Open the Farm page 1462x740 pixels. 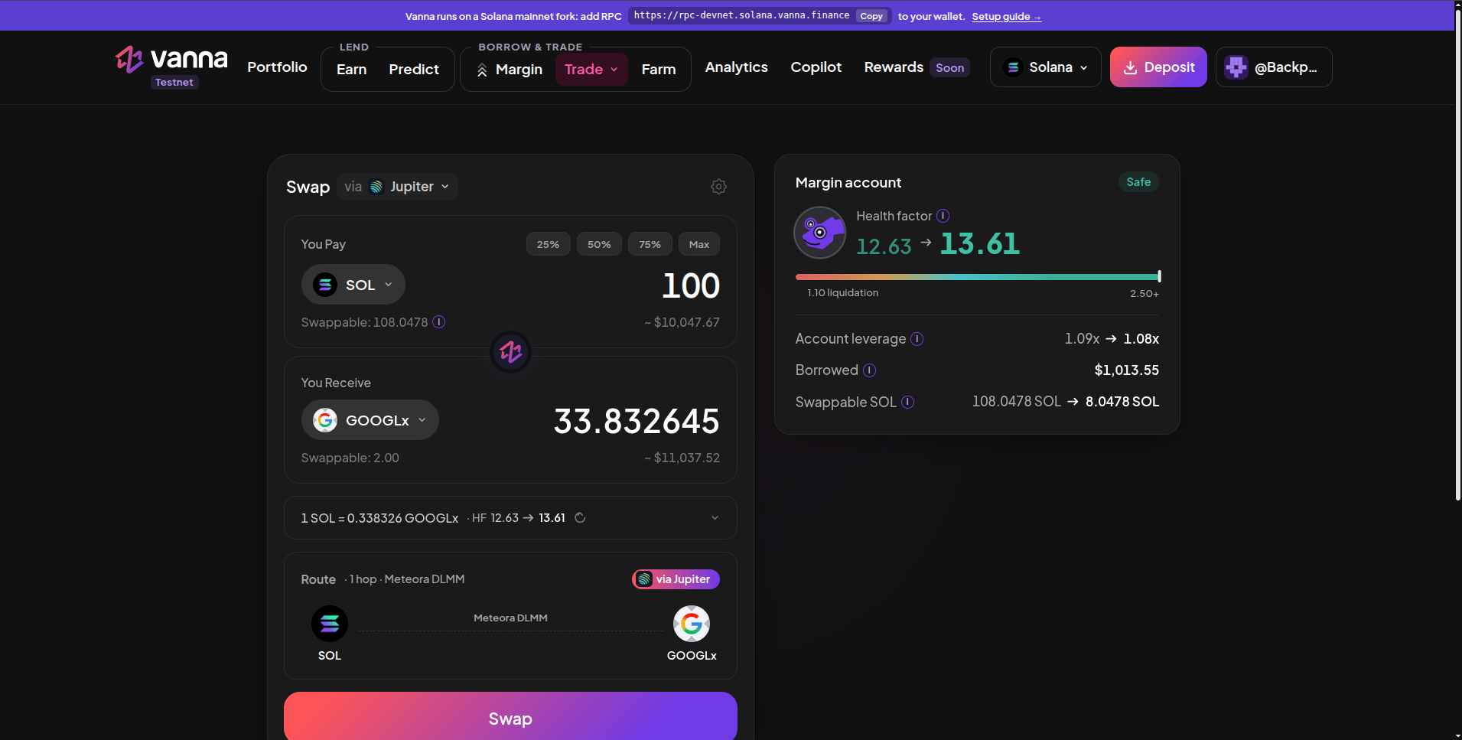tap(659, 70)
